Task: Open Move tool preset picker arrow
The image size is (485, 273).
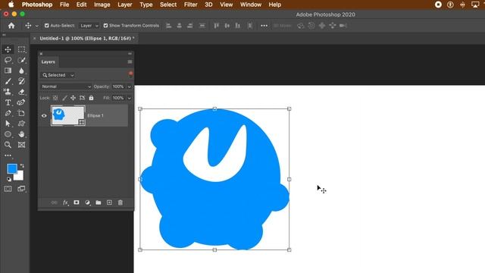Action: [37, 26]
